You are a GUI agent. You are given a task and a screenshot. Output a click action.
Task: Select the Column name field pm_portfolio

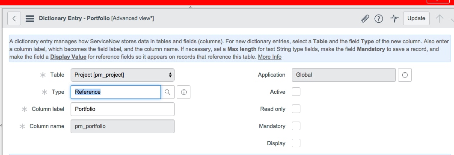click(x=122, y=126)
